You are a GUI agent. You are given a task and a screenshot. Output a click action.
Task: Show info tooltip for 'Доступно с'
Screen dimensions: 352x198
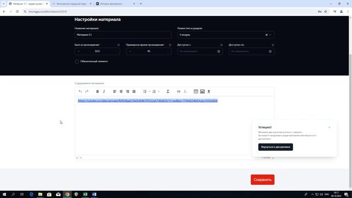coord(221,45)
